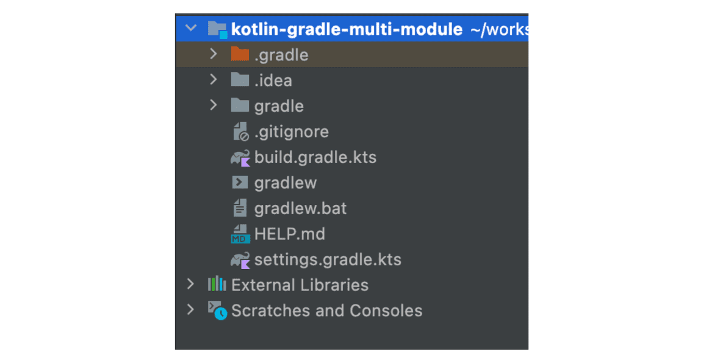The height and width of the screenshot is (360, 709).
Task: Click the settings.gradle.kts Gradle elephant icon
Action: pyautogui.click(x=240, y=261)
